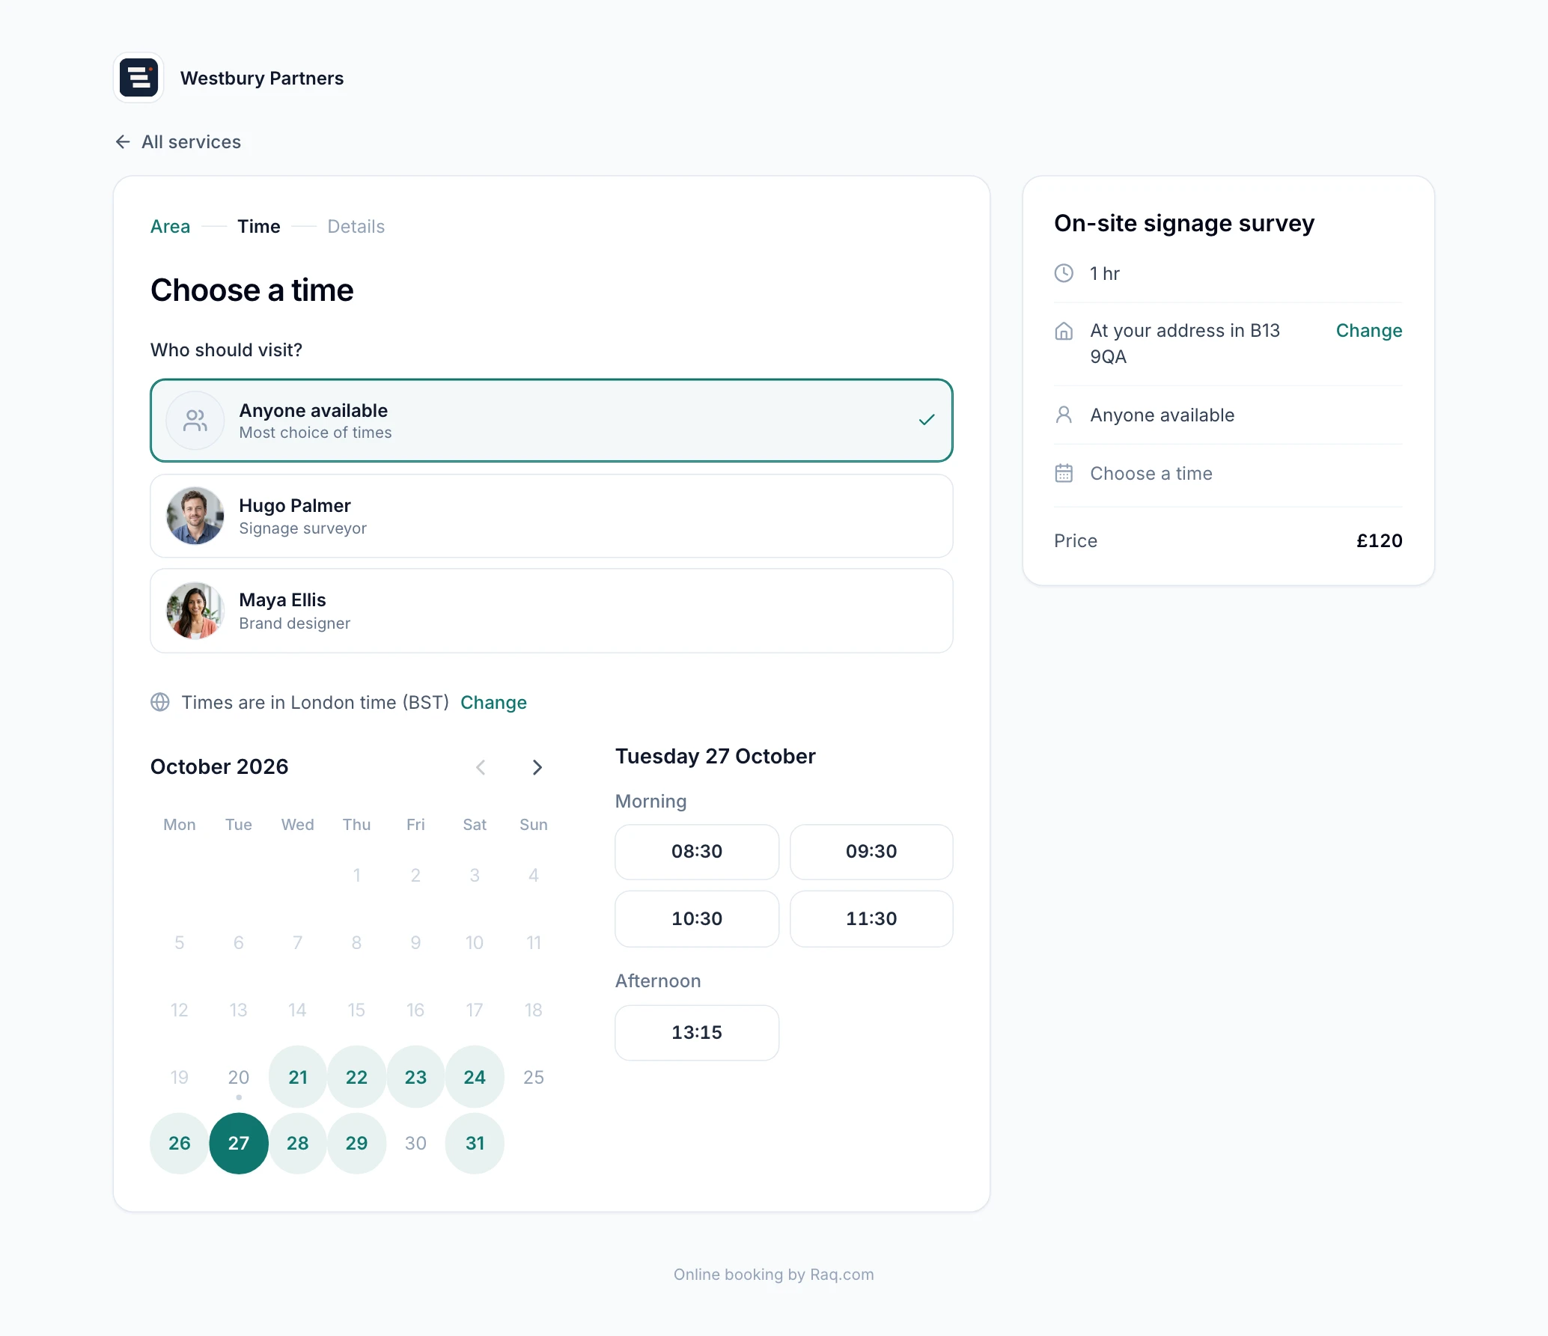Click the £120 price value

tap(1380, 540)
